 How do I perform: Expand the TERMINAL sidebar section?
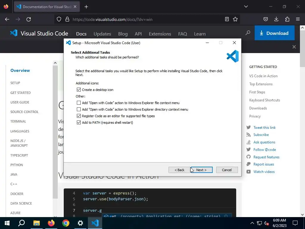(x=18, y=121)
